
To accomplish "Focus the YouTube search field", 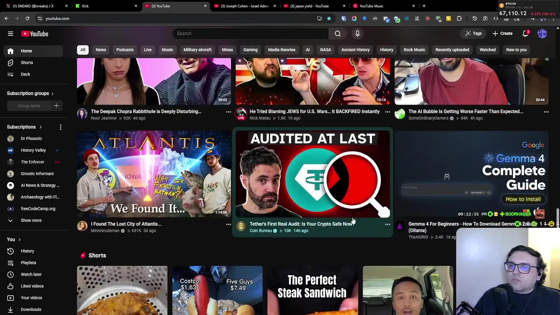I will pos(251,33).
